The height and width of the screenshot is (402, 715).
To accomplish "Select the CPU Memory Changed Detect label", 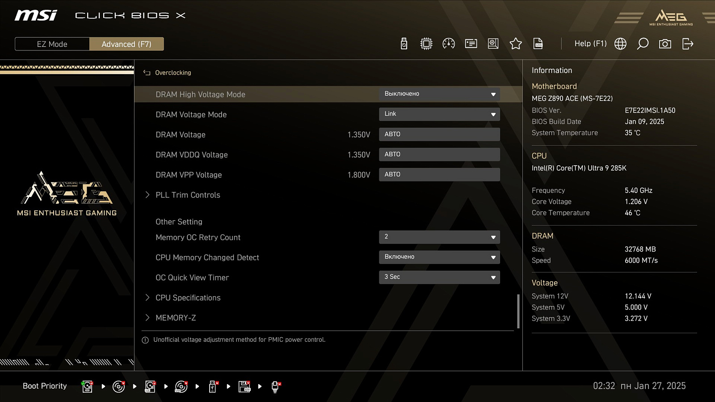I will [x=207, y=258].
